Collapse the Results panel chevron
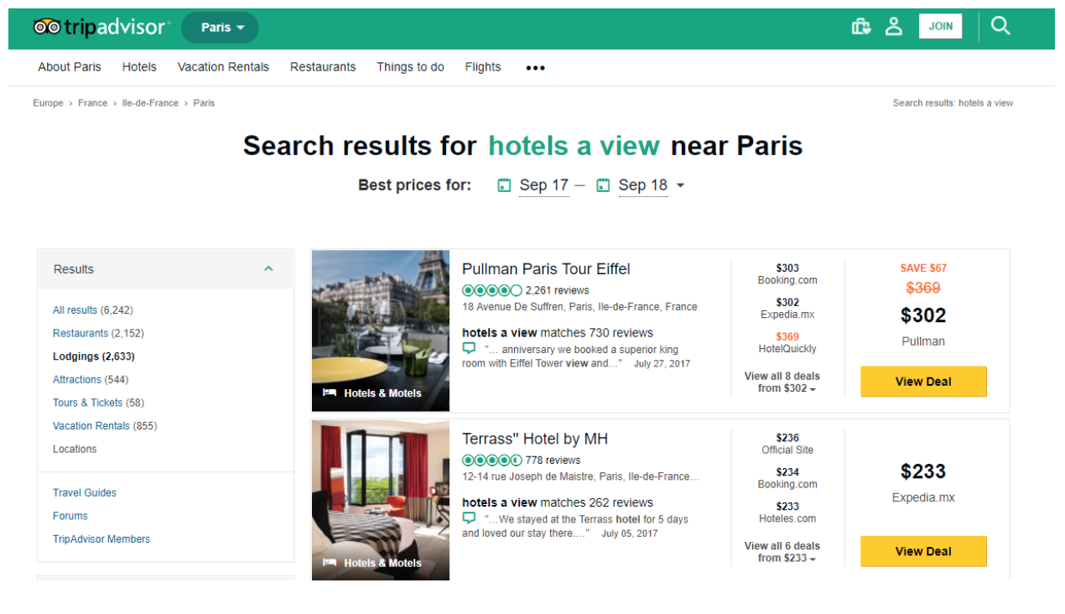Image resolution: width=1065 pixels, height=614 pixels. point(268,269)
